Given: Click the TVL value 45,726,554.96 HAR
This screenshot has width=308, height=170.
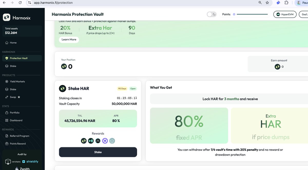Looking at the screenshot, I should coord(80,121).
